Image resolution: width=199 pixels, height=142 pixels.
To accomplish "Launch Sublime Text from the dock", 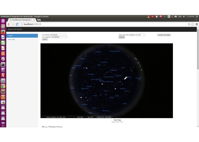I will click(x=3, y=92).
